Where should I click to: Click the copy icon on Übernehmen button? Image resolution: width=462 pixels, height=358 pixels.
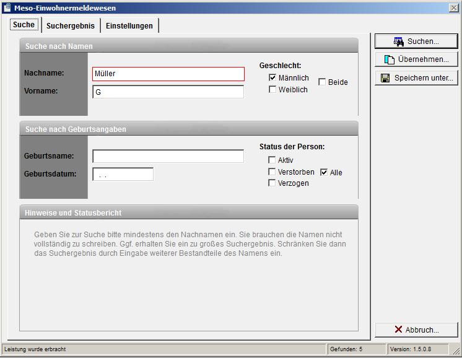click(x=390, y=59)
